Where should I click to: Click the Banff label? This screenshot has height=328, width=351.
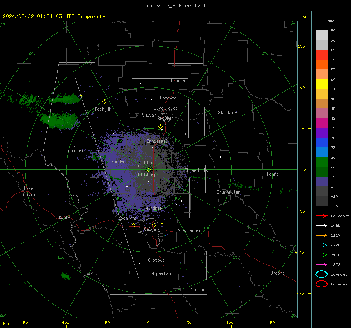[x=64, y=217]
